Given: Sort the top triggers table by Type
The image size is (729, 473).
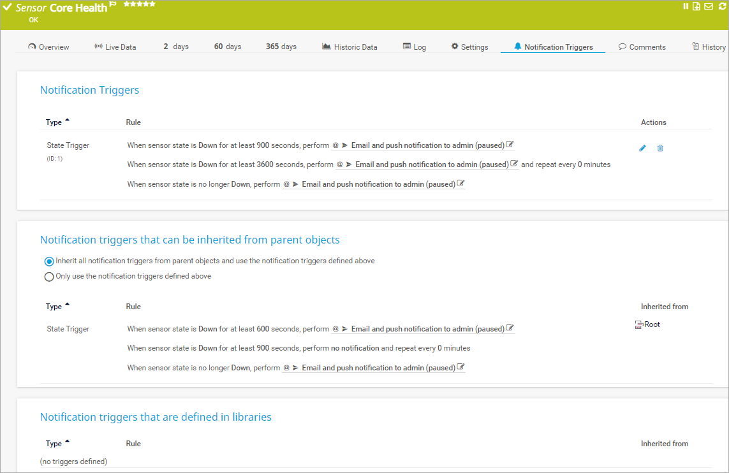Looking at the screenshot, I should click(x=54, y=122).
